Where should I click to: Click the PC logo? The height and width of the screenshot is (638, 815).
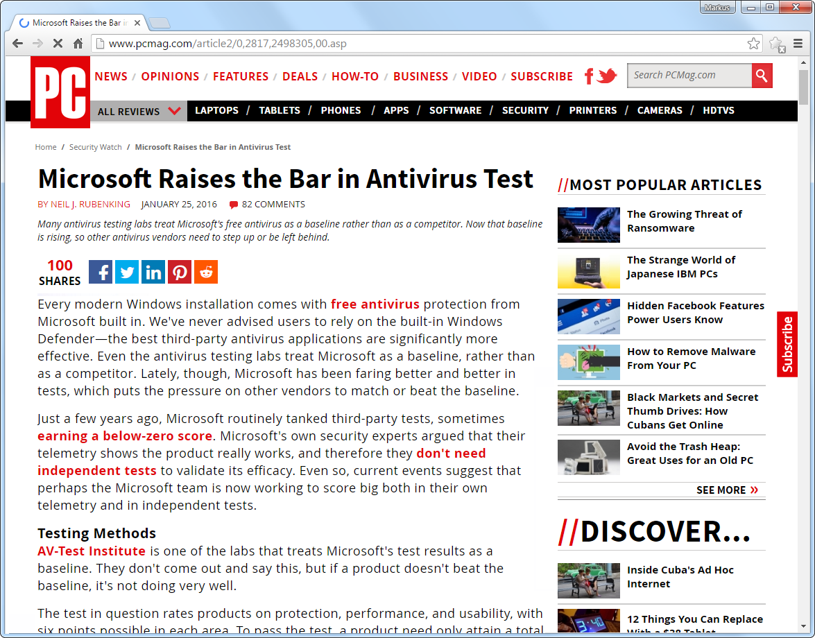[x=60, y=92]
